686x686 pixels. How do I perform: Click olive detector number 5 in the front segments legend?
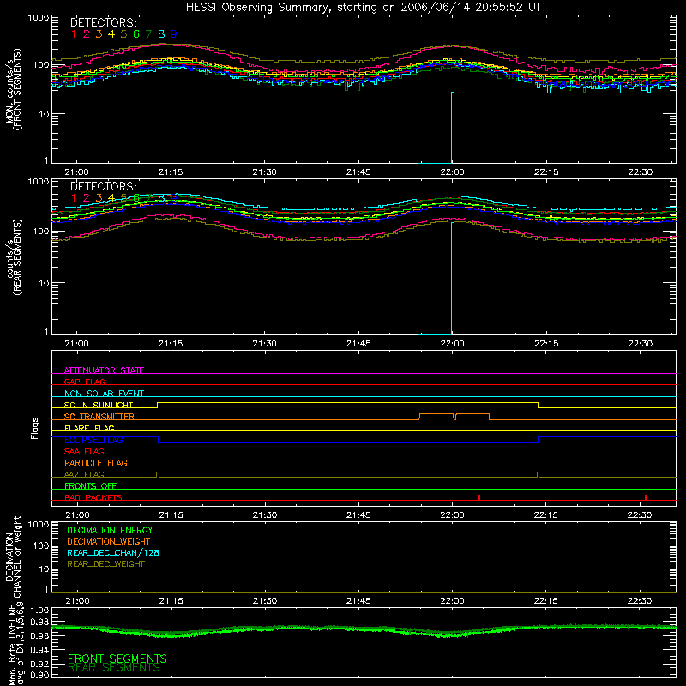point(123,34)
